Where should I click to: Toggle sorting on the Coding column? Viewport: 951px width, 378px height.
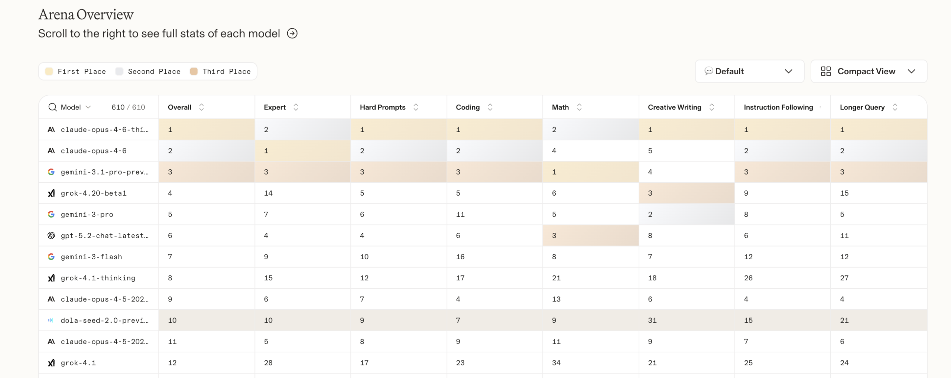click(x=490, y=107)
